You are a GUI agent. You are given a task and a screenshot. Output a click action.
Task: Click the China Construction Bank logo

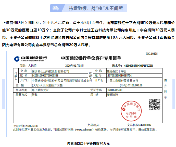31,59
